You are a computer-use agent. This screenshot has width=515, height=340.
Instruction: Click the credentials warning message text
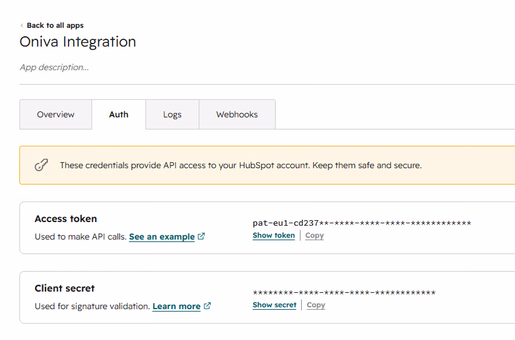click(241, 165)
